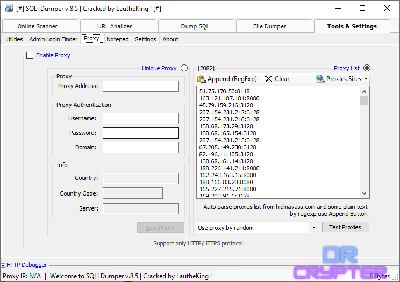
Task: Click the Username input field
Action: (141, 118)
